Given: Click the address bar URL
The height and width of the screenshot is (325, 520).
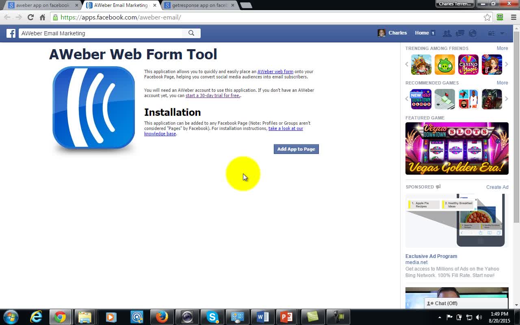Looking at the screenshot, I should click(x=121, y=17).
